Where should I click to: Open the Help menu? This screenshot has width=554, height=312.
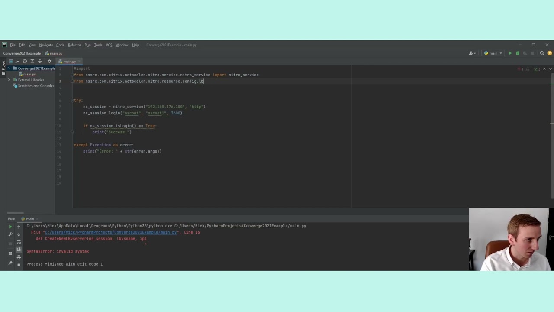(135, 45)
